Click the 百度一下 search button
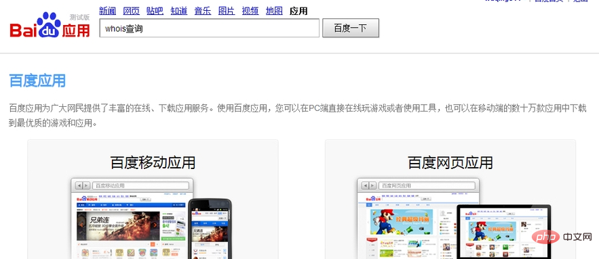 tap(351, 28)
